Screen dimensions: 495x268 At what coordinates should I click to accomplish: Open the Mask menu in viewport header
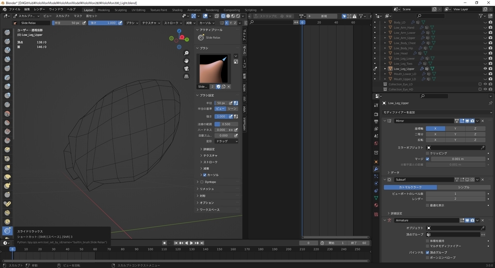78,16
